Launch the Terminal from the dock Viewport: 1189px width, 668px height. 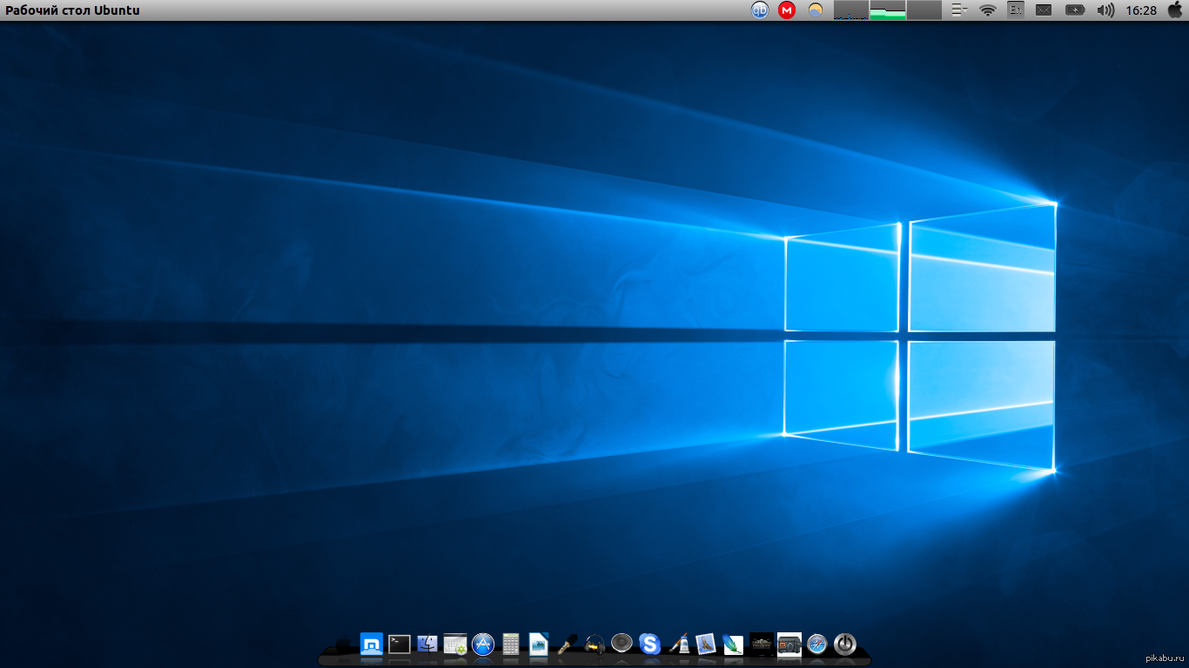pyautogui.click(x=400, y=644)
